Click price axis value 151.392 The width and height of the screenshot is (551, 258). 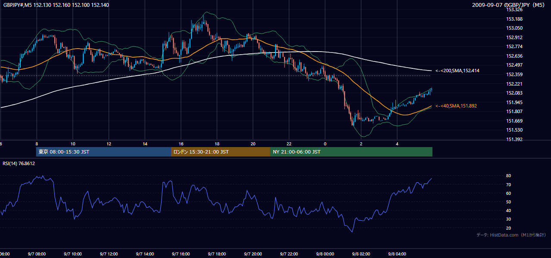pyautogui.click(x=514, y=139)
